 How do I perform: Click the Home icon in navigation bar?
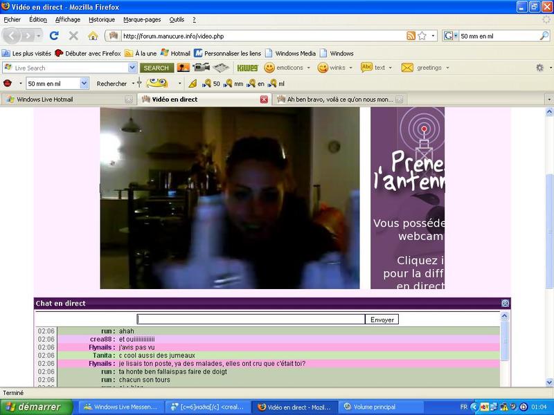pyautogui.click(x=93, y=36)
